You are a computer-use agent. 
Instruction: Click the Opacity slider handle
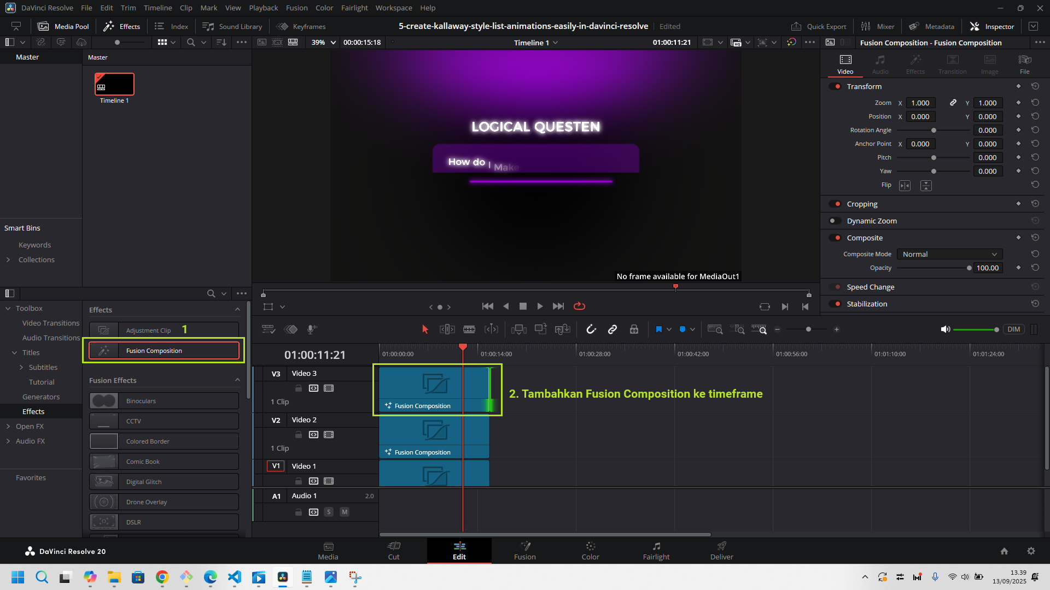point(969,268)
